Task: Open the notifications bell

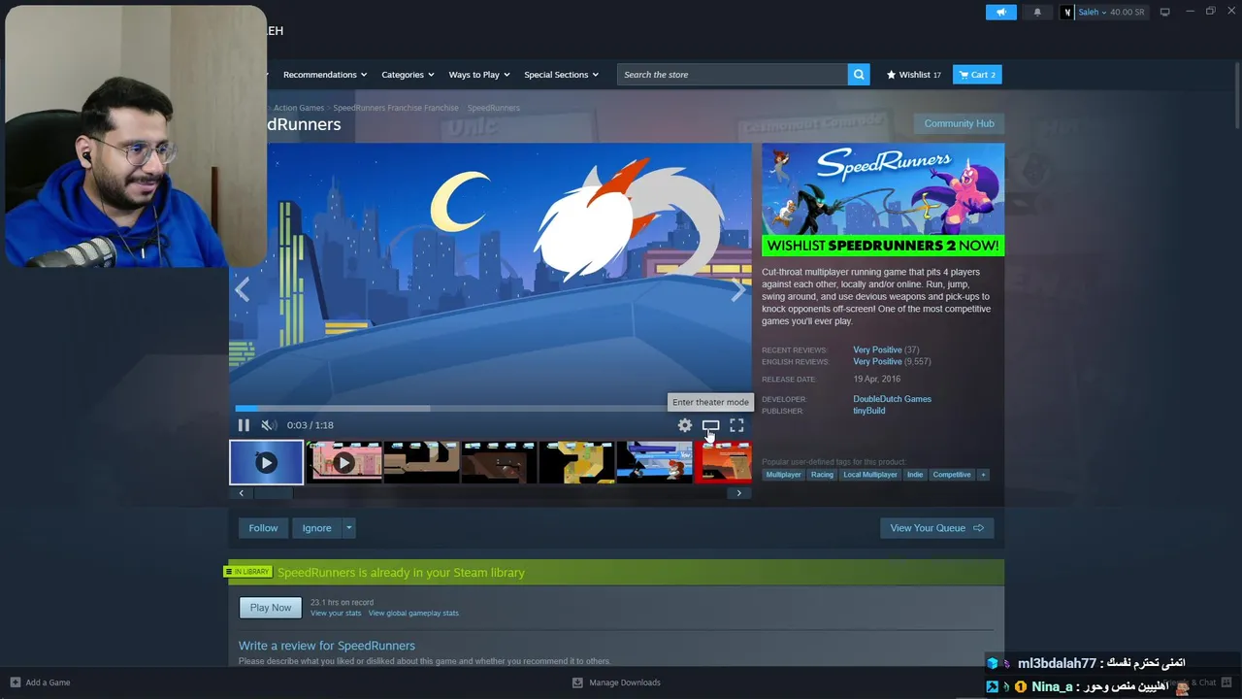Action: [x=1037, y=12]
